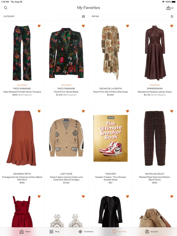Viewport: 177px width, 236px height.
Task: Toggle favorite heart on Lost Daze cardigan
Action: pyautogui.click(x=83, y=111)
